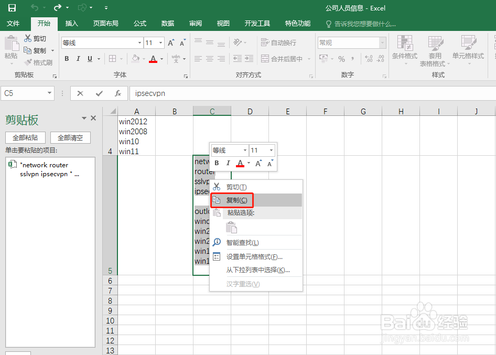Open Conditional Formatting (条件格式)

pos(405,50)
